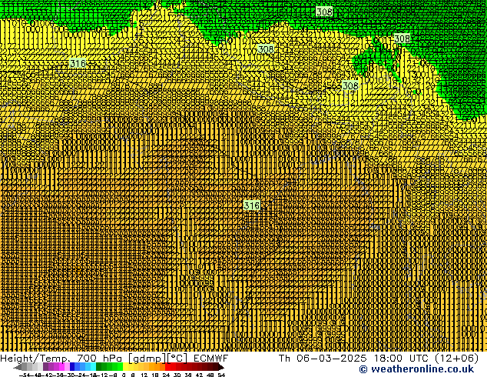Open the weatheronline.co.uk link
Screen dimensions: 487x377
(416, 369)
